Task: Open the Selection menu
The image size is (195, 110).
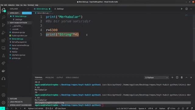Action: [11, 5]
